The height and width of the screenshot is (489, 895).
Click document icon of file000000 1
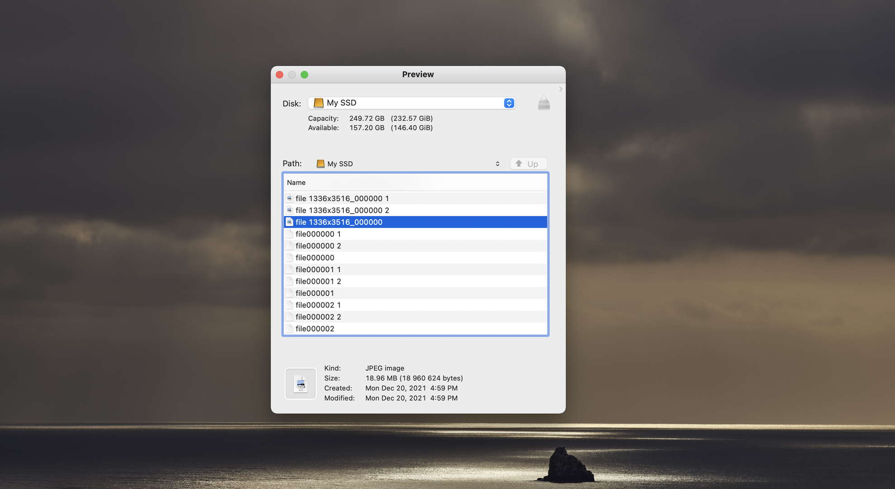pyautogui.click(x=290, y=234)
